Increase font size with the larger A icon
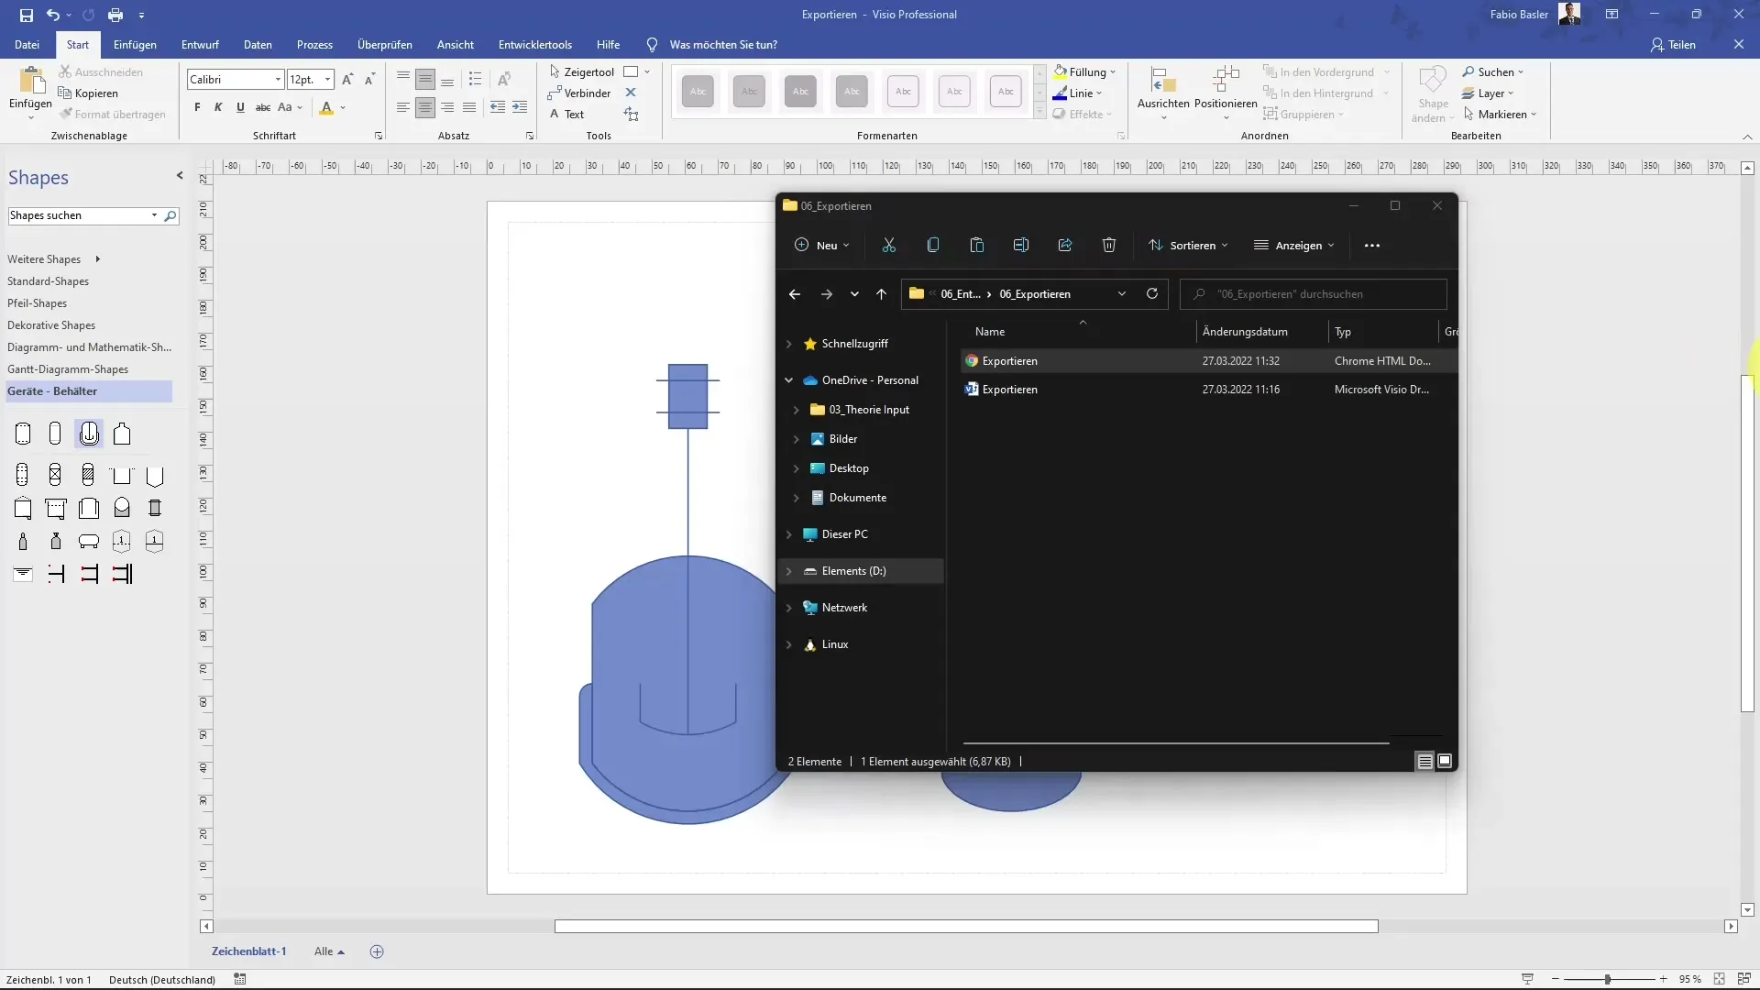 (347, 80)
